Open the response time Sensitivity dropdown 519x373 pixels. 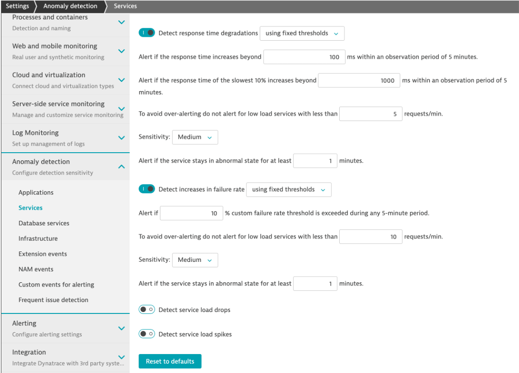coord(195,137)
